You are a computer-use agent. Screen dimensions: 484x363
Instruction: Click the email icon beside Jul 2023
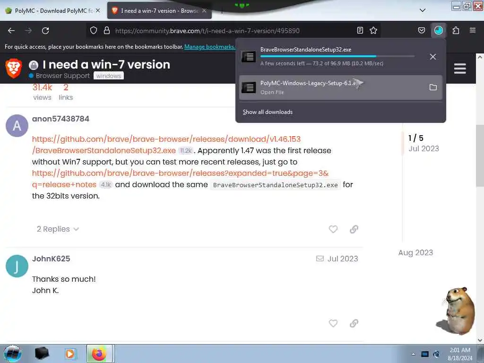coord(320,259)
